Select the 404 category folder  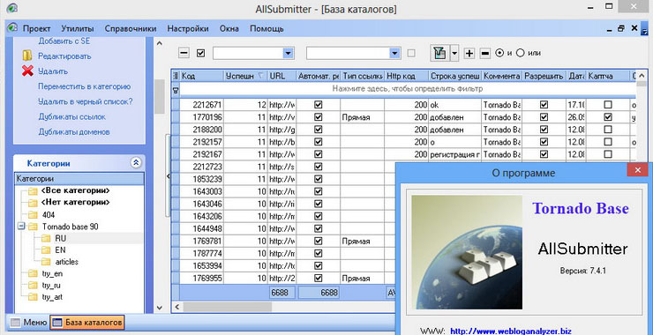click(x=49, y=215)
